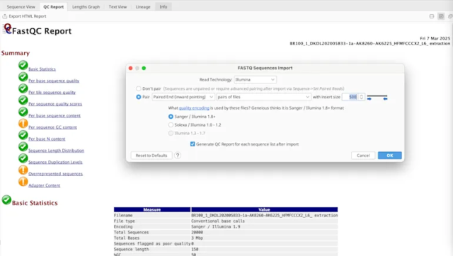The width and height of the screenshot is (453, 256).
Task: Click green pass icon beside Per tile sequence quality
Action: [23, 88]
